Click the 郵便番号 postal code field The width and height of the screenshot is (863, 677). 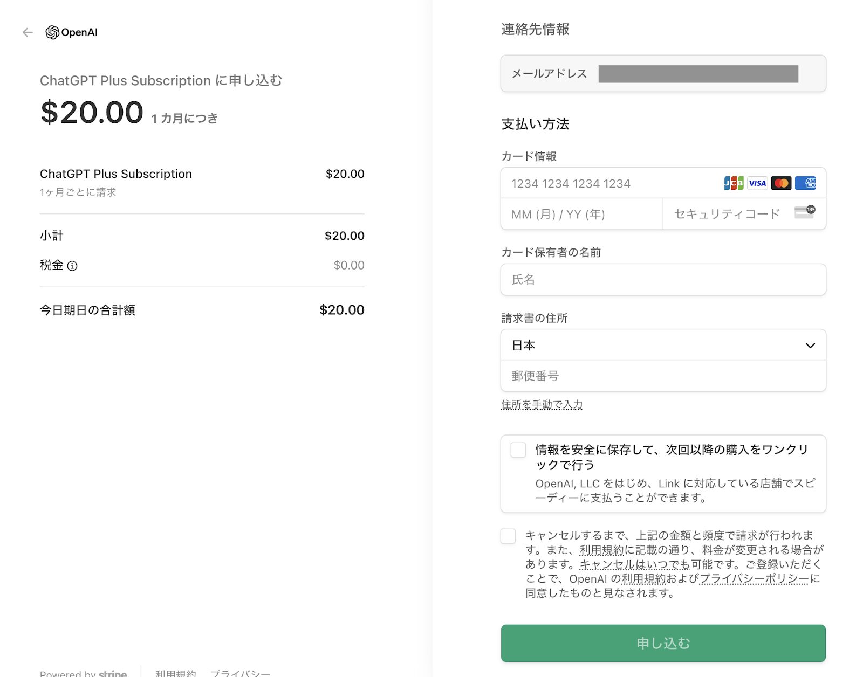point(663,376)
